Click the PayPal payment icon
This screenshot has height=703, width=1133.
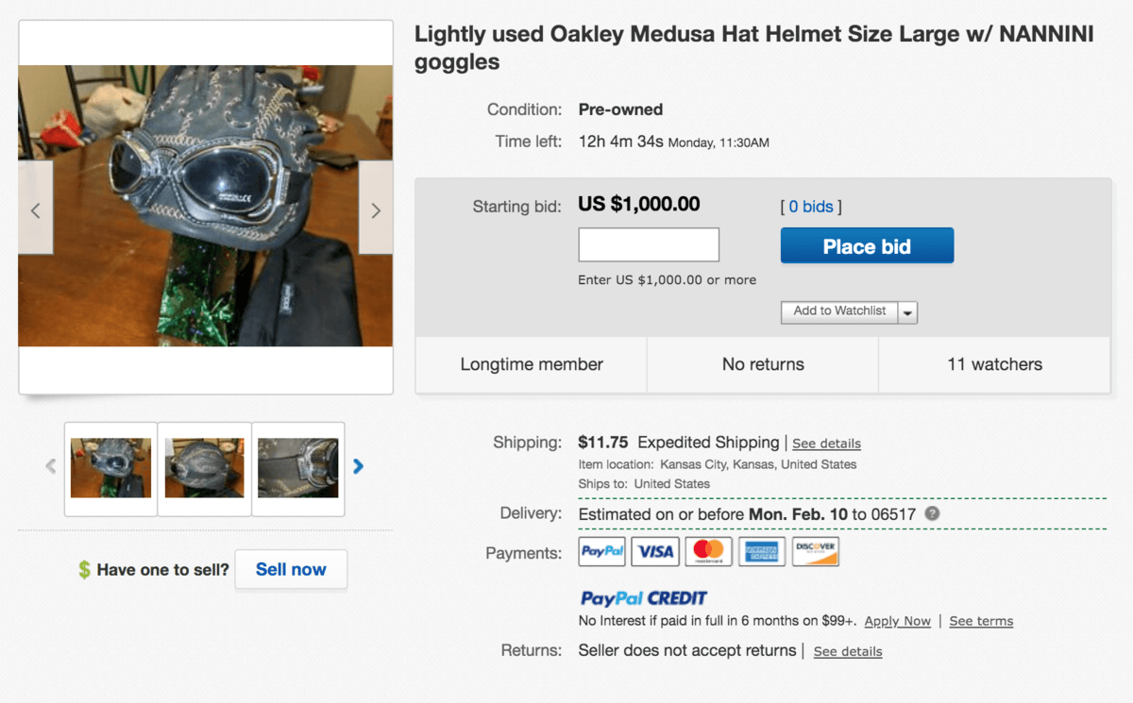pos(601,552)
